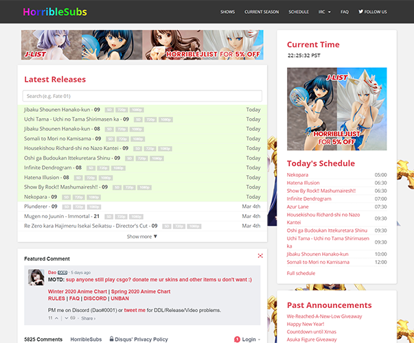Select 1080p for Uchi Tama 09
414x343 pixels.
166,119
